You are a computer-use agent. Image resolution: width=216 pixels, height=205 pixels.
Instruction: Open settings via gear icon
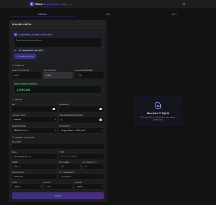point(184,4)
